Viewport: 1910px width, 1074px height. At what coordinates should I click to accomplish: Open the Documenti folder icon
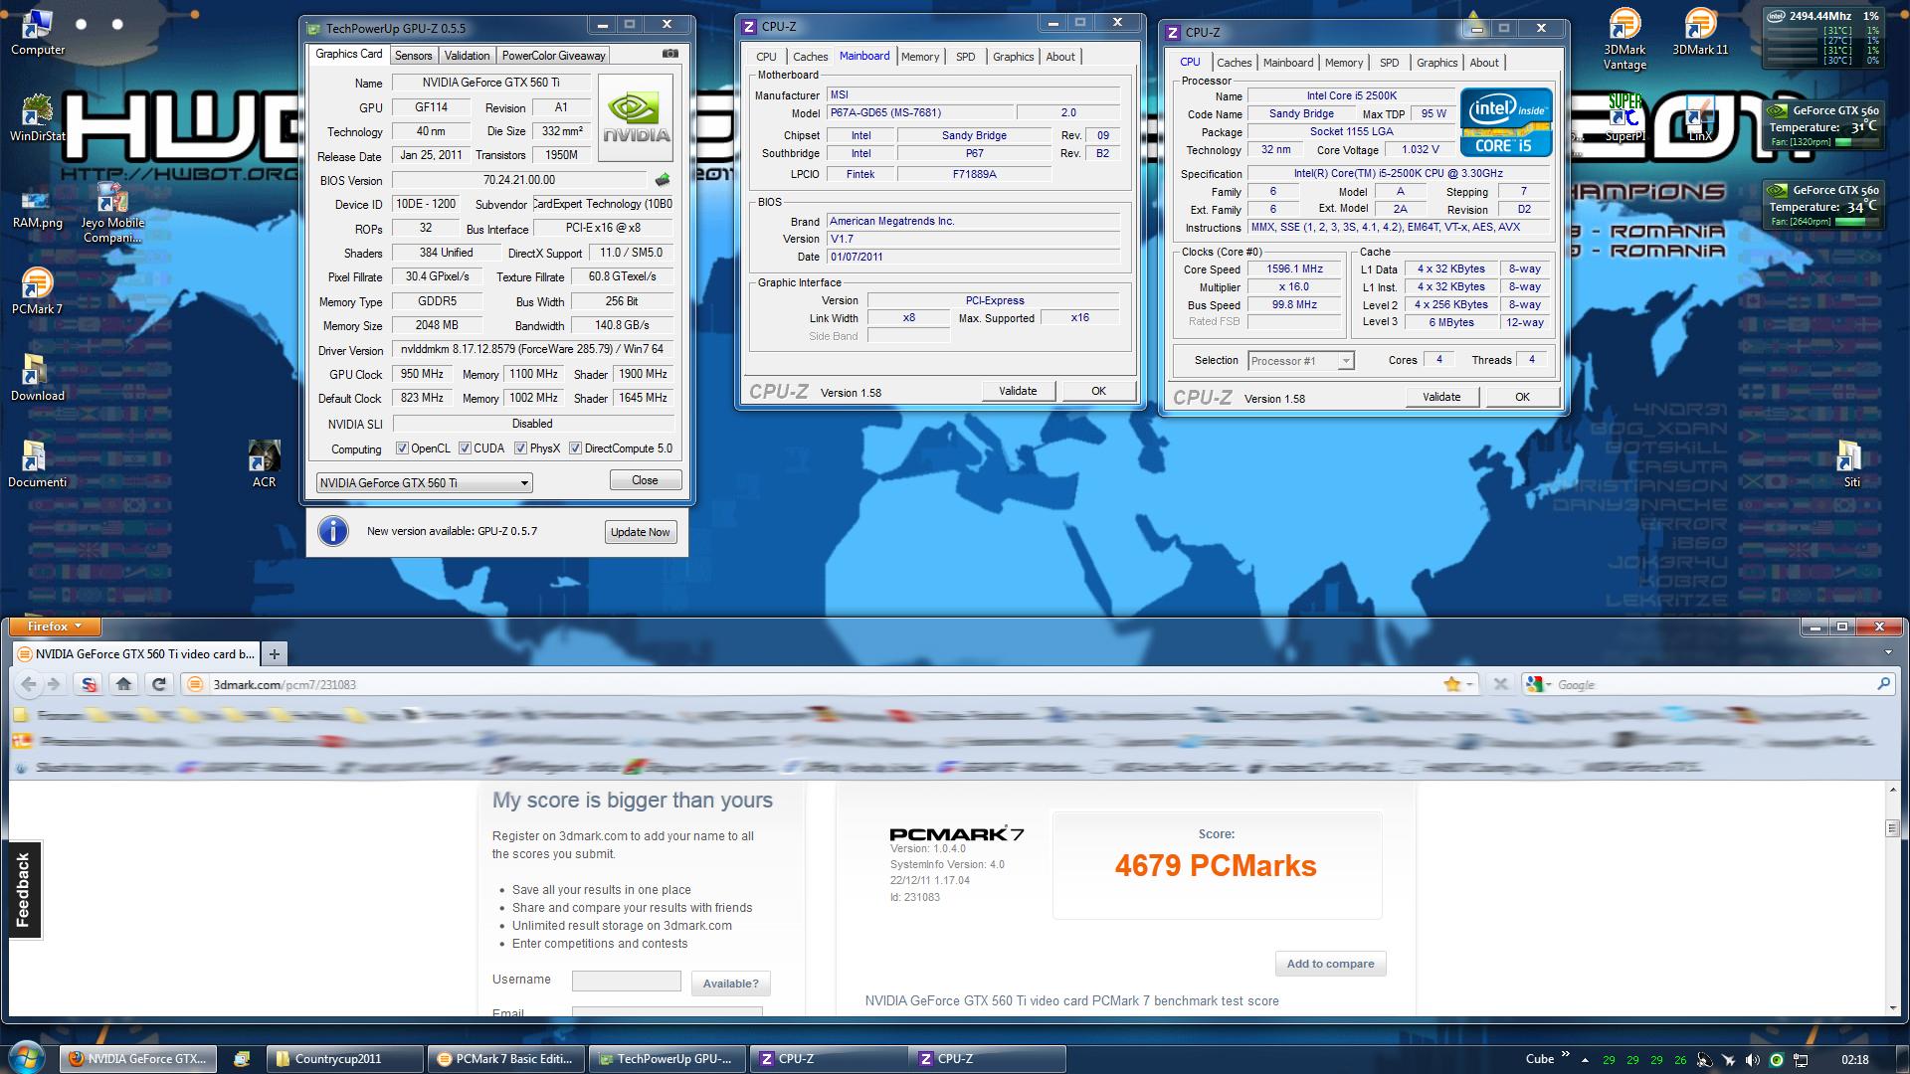click(37, 464)
